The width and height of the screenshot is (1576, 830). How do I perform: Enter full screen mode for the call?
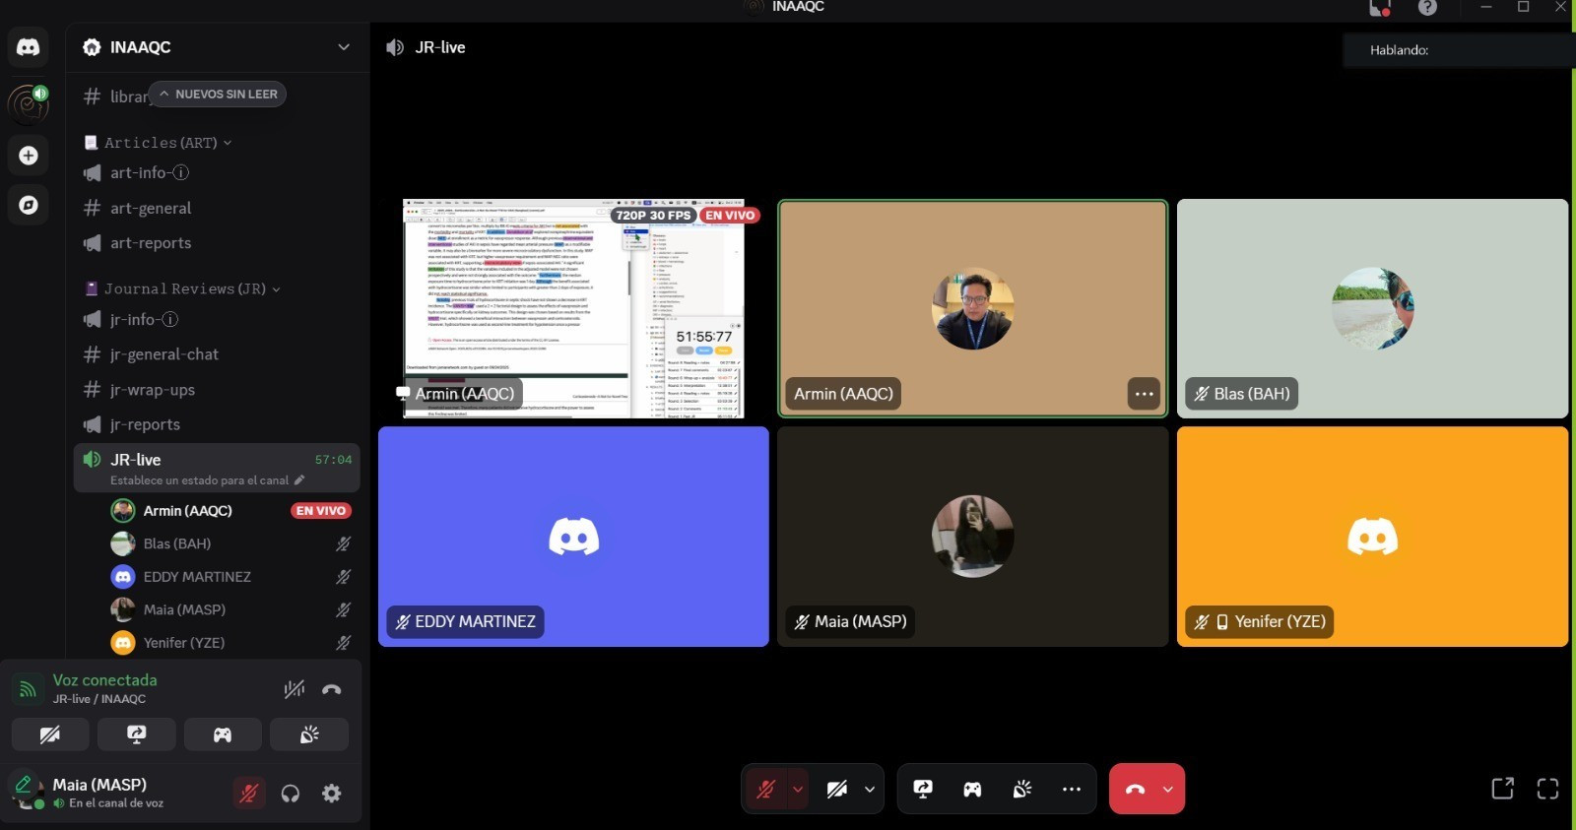1547,789
